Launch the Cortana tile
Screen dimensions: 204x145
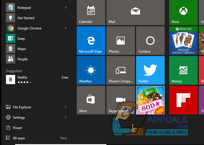coord(150,41)
